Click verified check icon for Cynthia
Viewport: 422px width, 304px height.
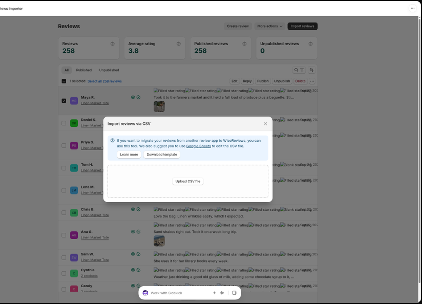point(139,270)
